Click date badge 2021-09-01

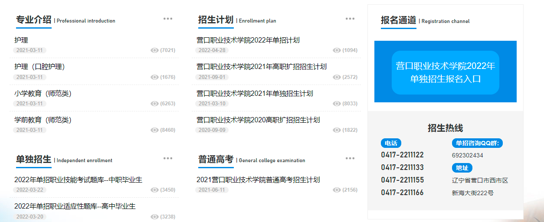(212, 77)
